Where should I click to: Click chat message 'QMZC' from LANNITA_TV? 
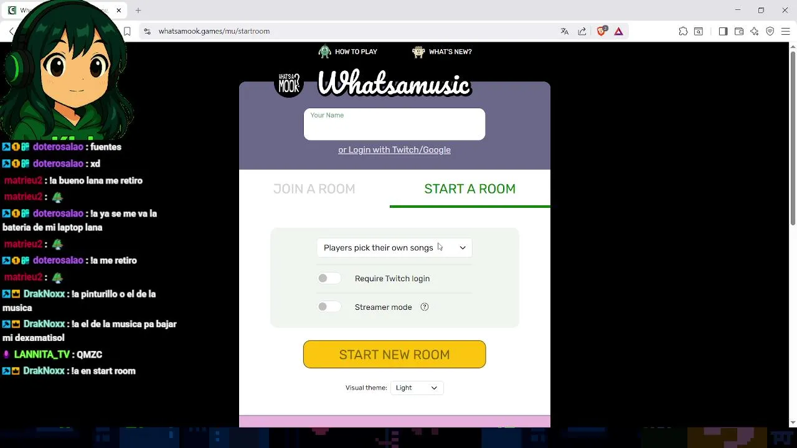90,355
